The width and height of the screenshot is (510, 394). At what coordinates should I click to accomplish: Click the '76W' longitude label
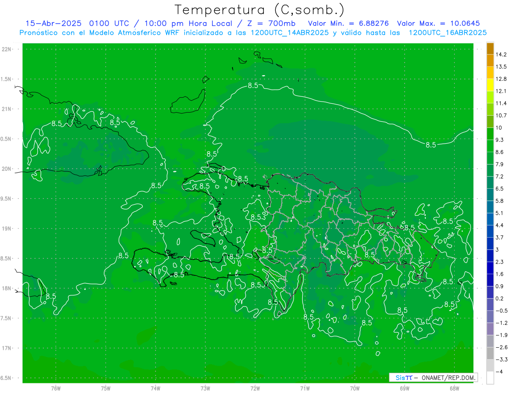click(x=56, y=388)
